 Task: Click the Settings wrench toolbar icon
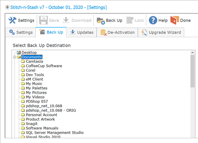12,20
